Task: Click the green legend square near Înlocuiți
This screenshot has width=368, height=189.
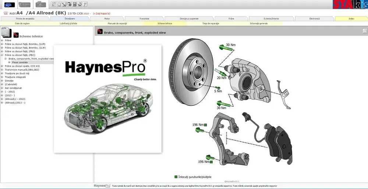Action: click(x=176, y=177)
